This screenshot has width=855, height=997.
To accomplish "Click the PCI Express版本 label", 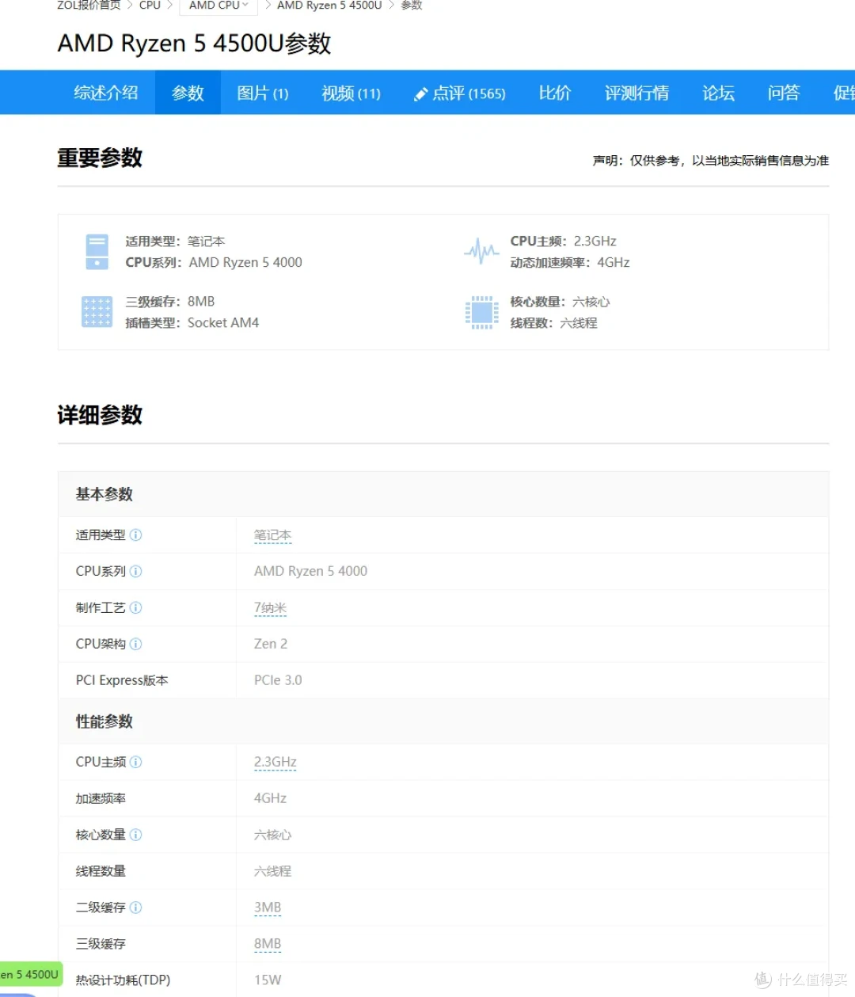I will click(x=122, y=680).
